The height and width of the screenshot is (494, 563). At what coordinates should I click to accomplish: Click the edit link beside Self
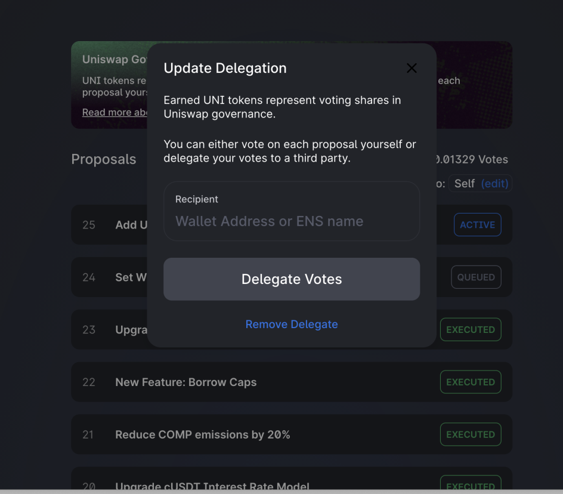(494, 184)
